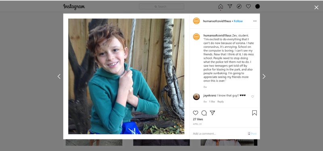Go to the previous post arrow
The image size is (323, 151).
tap(59, 77)
